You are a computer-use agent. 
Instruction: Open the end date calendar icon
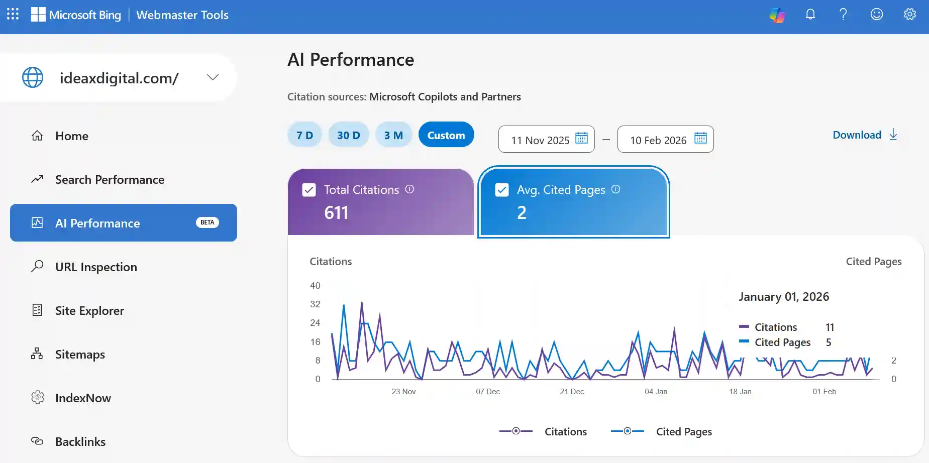700,138
